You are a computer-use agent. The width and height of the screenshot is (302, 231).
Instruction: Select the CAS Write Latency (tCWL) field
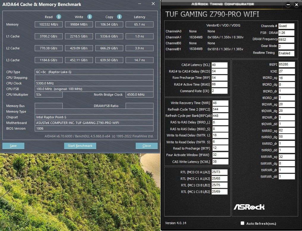pyautogui.click(x=220, y=162)
